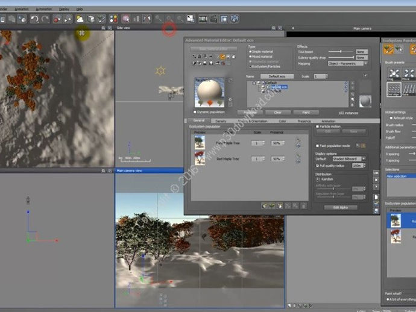Screen dimensions: 416x312
Task: Choose the Grid align brush preset
Action: pos(394,89)
